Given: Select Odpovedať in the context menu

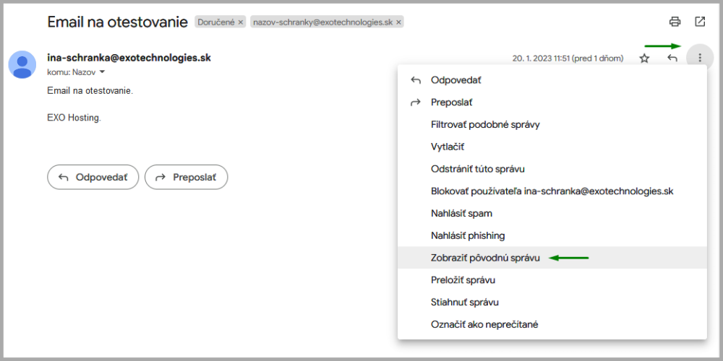Looking at the screenshot, I should click(455, 80).
